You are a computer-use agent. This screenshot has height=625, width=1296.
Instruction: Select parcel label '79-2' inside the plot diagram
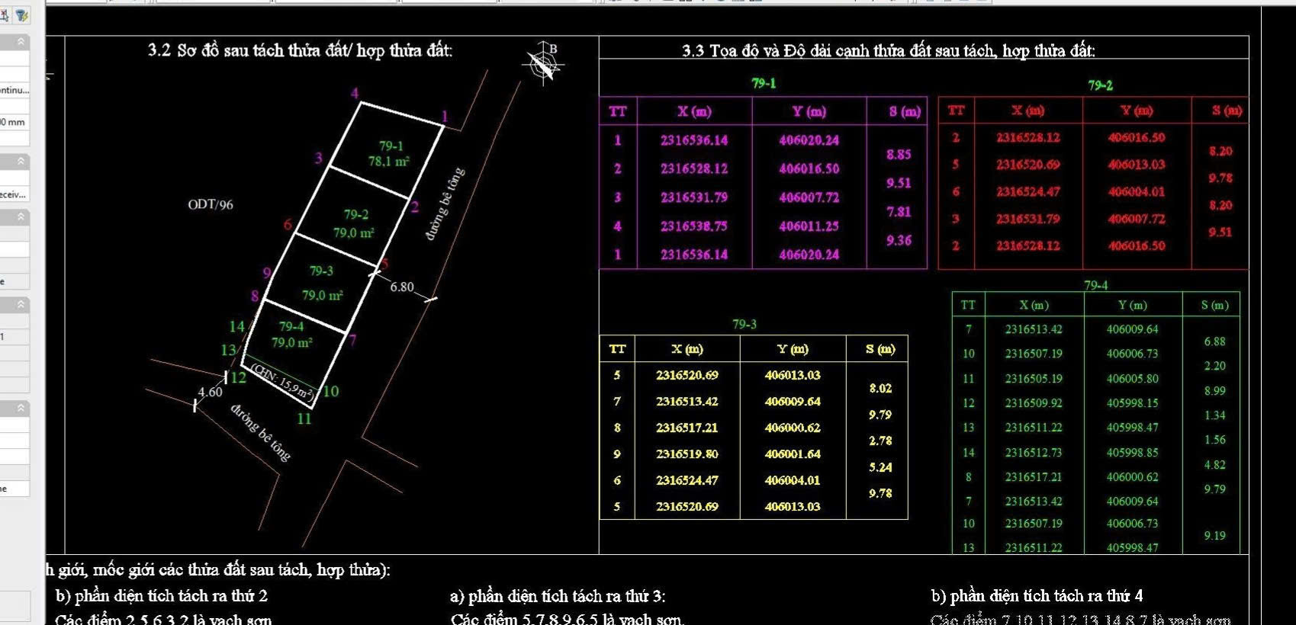[x=355, y=215]
